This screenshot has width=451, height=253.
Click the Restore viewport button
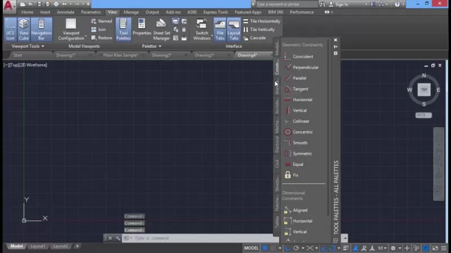(x=101, y=38)
